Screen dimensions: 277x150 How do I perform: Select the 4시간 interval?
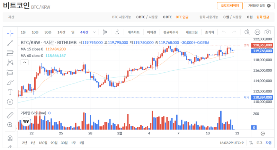(84, 32)
